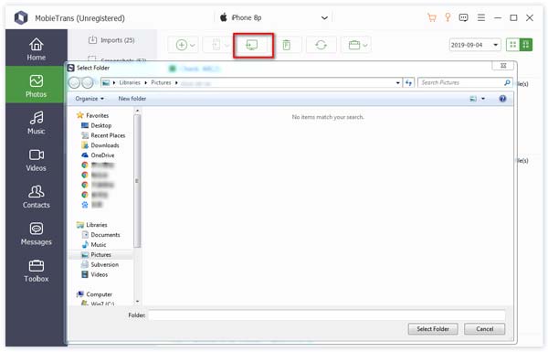The height and width of the screenshot is (352, 548).
Task: Click the Add (plus) toolbar icon
Action: point(182,45)
